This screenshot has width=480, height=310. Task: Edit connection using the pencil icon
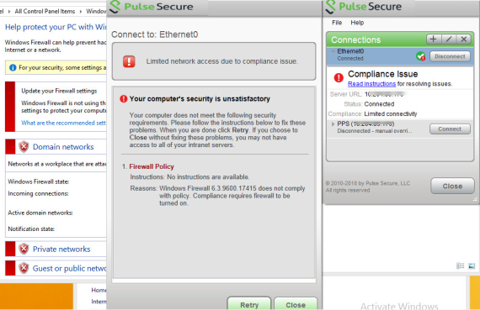[x=449, y=39]
